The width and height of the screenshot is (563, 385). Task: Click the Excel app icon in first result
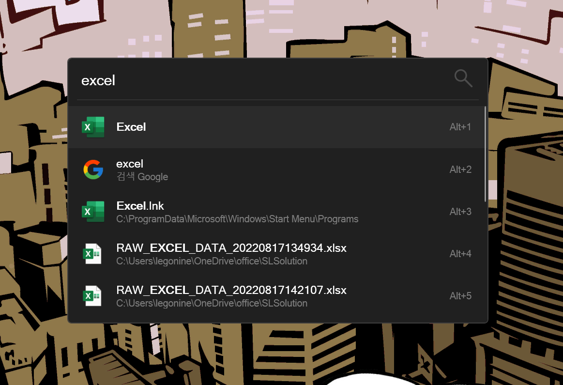(93, 127)
